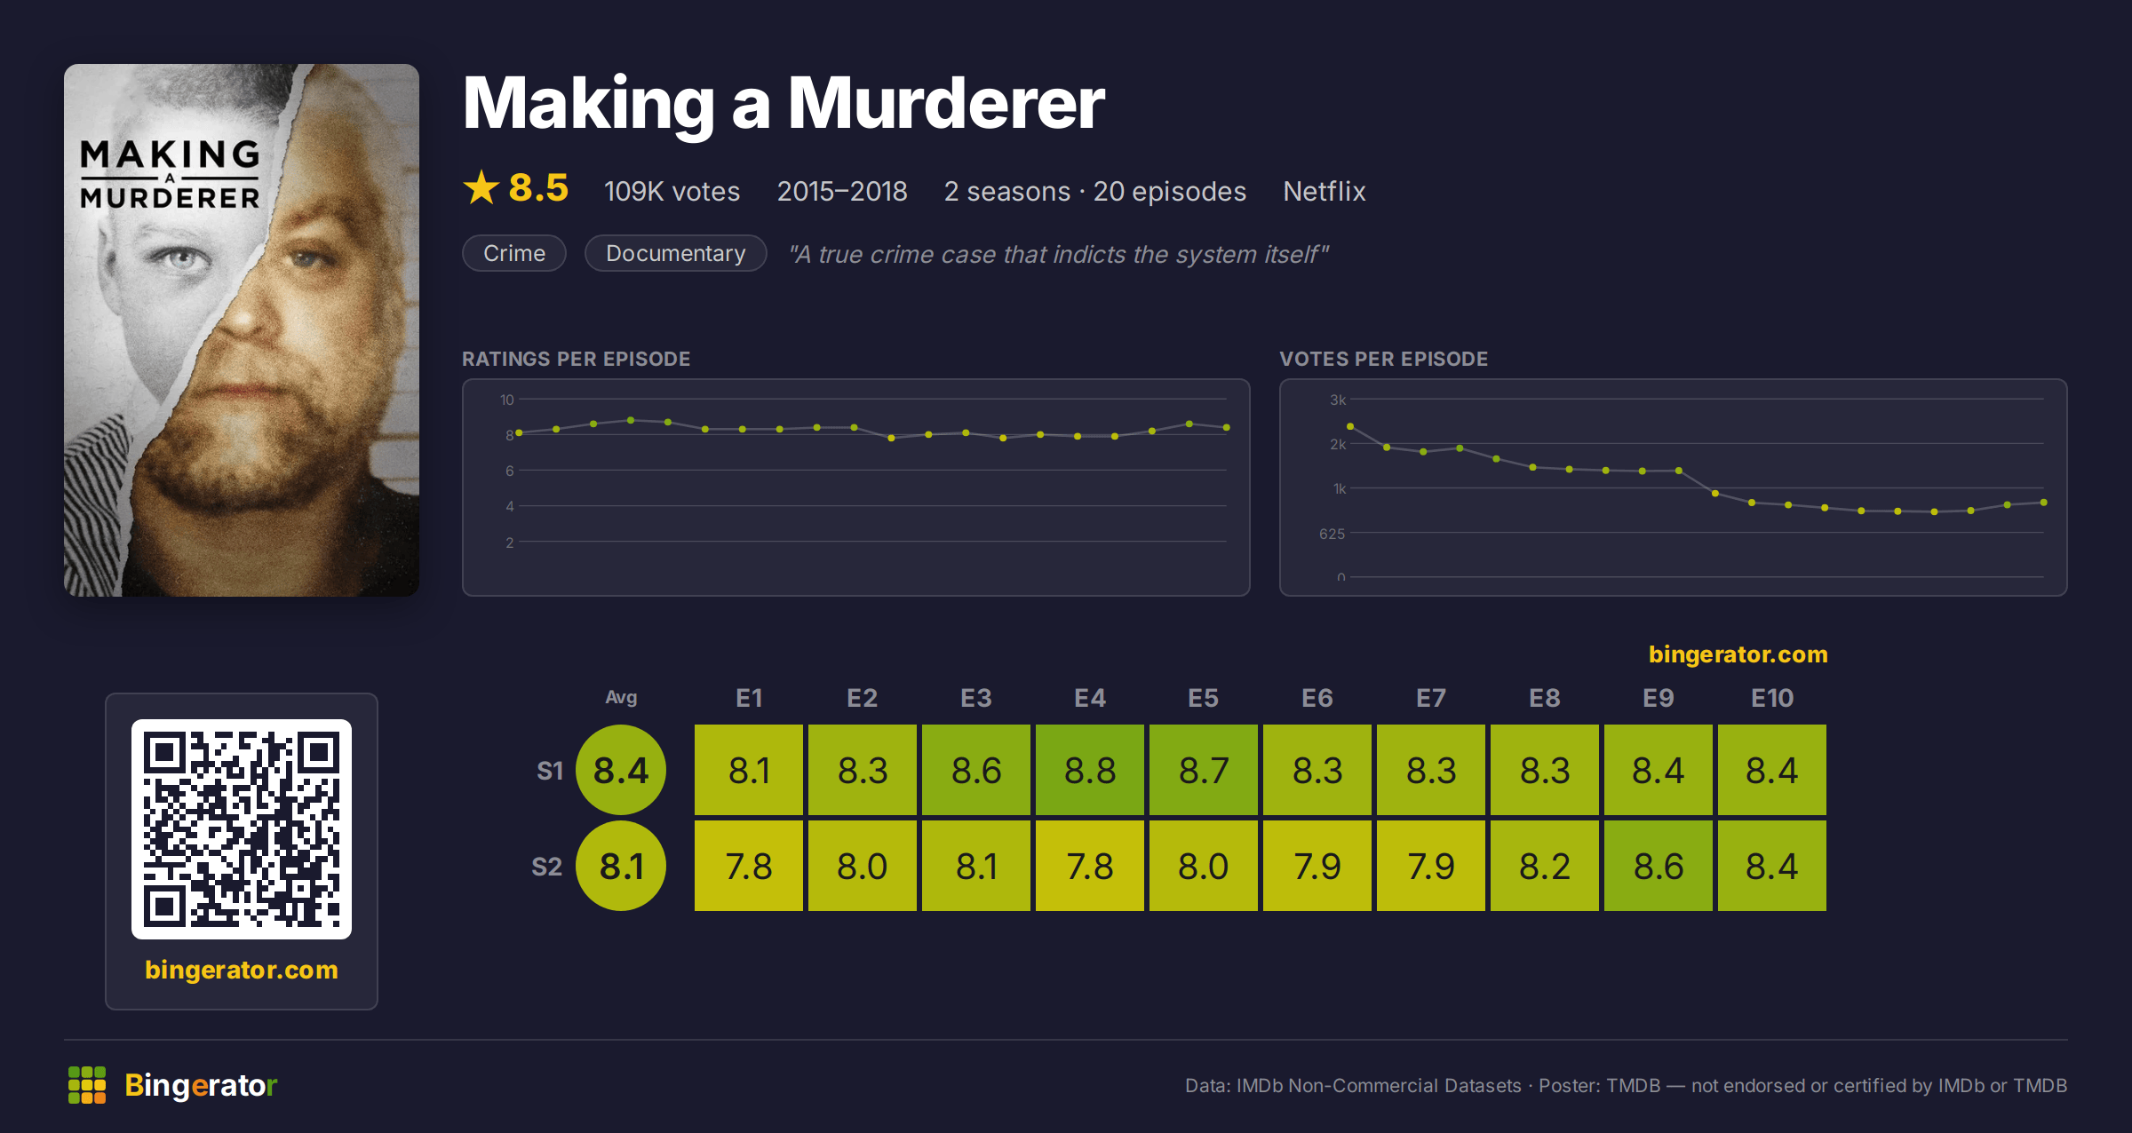Click the QR code image
This screenshot has height=1133, width=2132.
tap(242, 829)
